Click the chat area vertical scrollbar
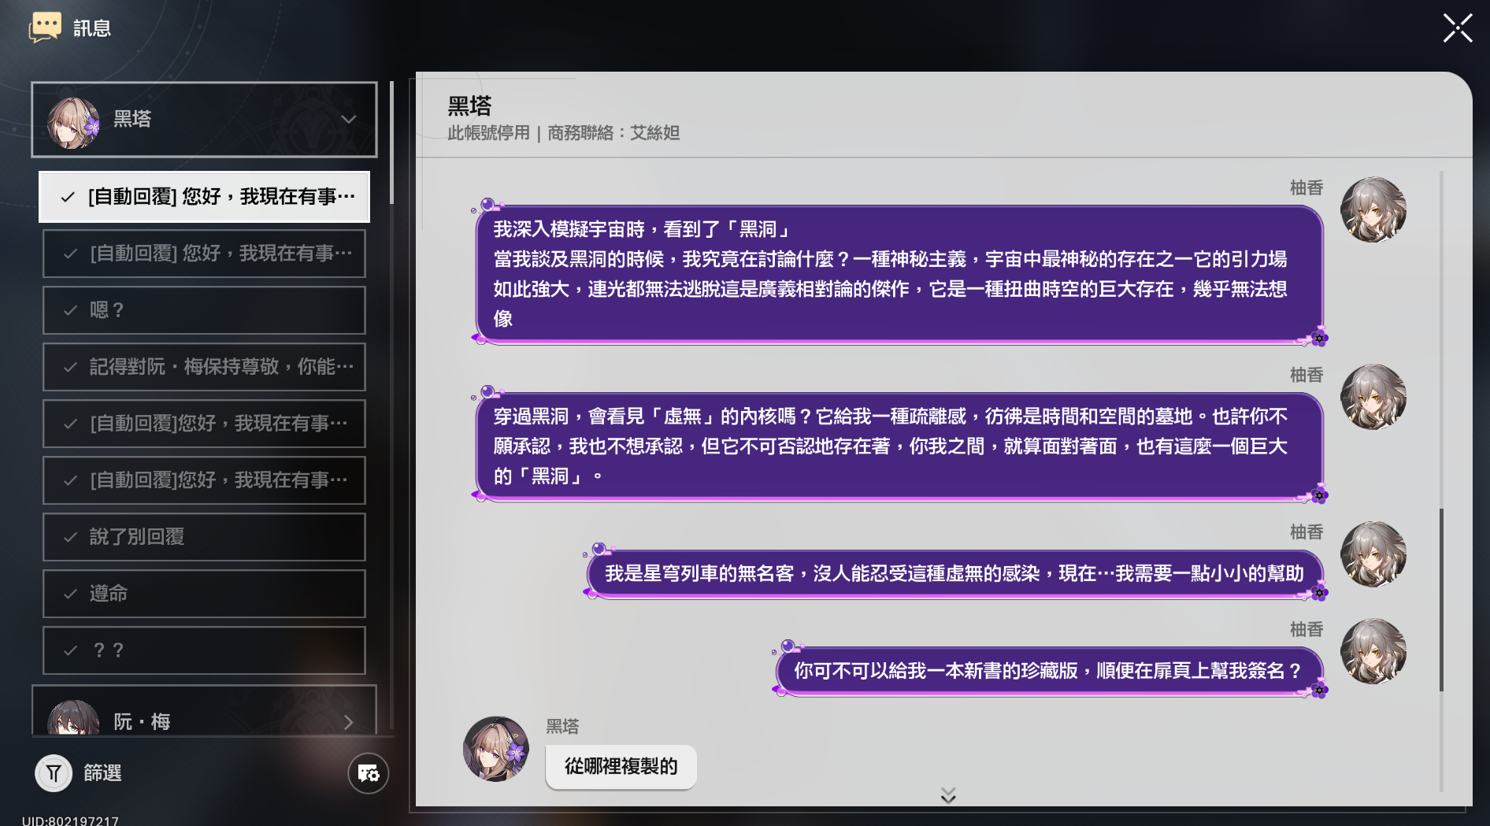1490x826 pixels. (x=1441, y=600)
